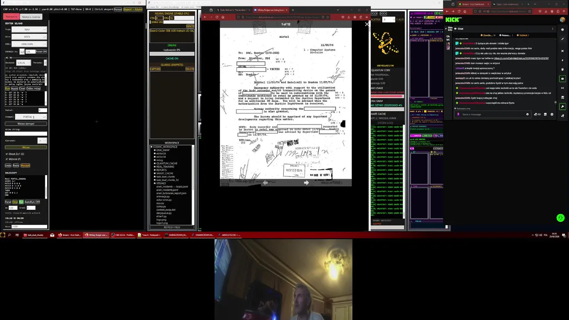Image resolution: width=569 pixels, height=320 pixels.
Task: Expand the QUANTUM_CACHE workspace folder
Action: click(x=155, y=164)
